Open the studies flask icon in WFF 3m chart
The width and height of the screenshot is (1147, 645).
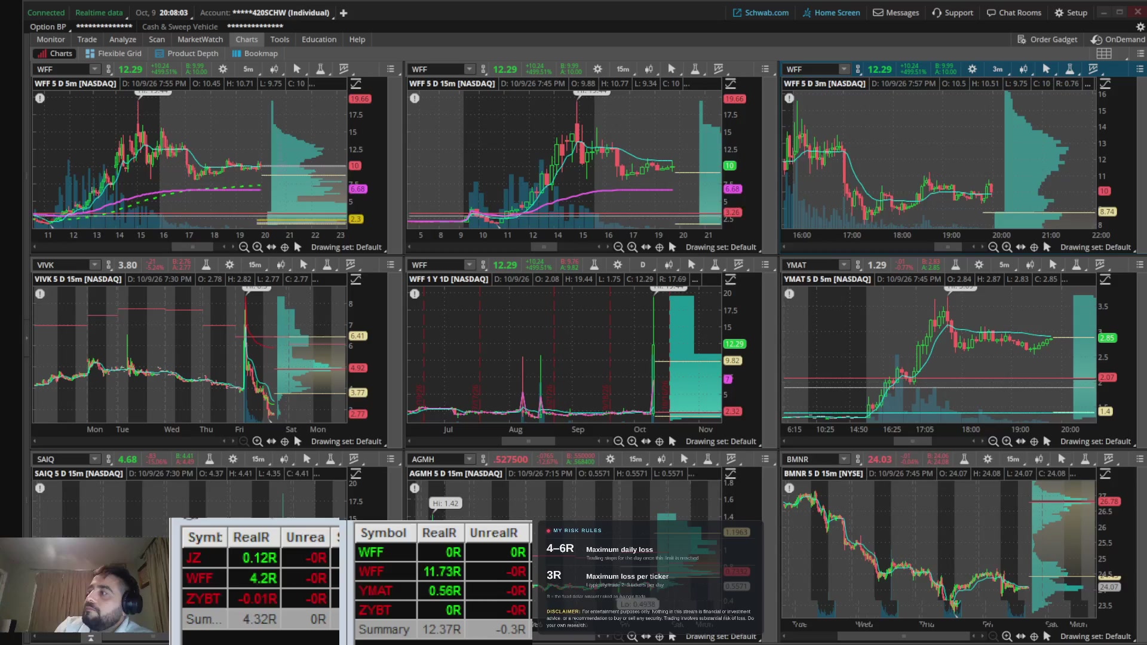(x=1069, y=69)
